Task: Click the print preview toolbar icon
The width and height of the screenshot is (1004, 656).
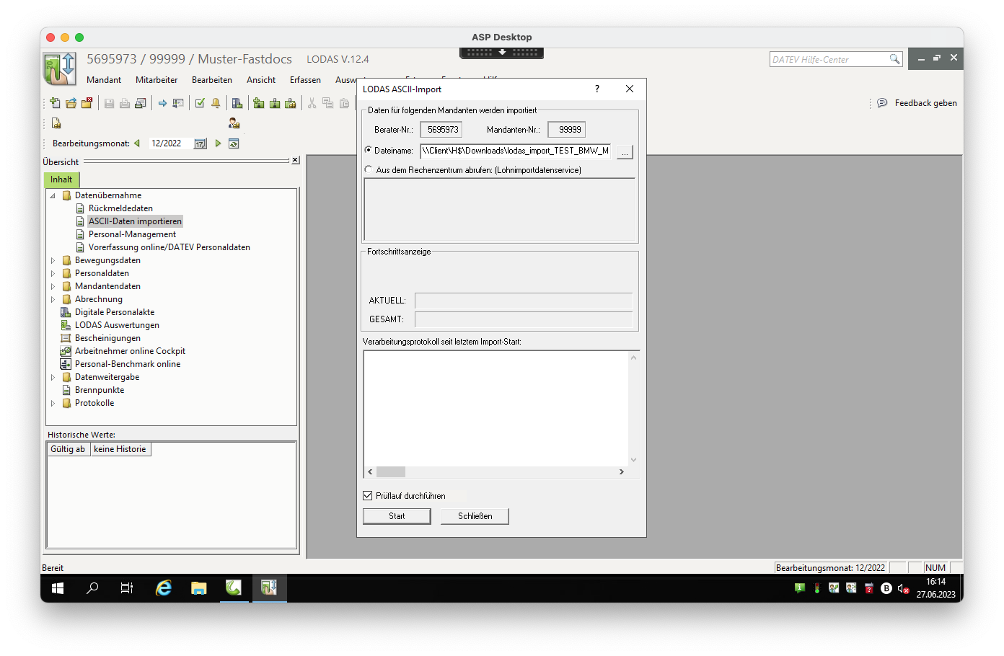Action: click(x=141, y=103)
